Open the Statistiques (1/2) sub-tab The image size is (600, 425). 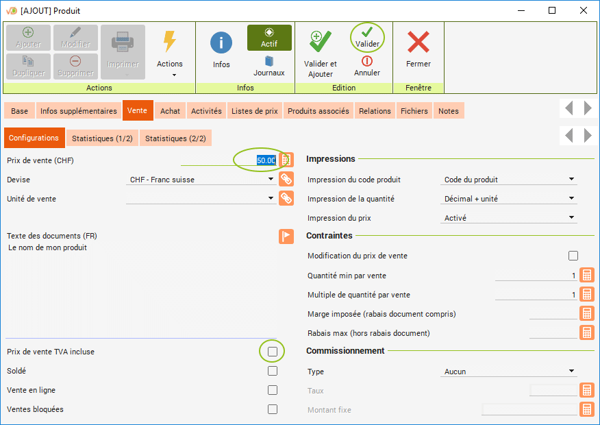(102, 138)
